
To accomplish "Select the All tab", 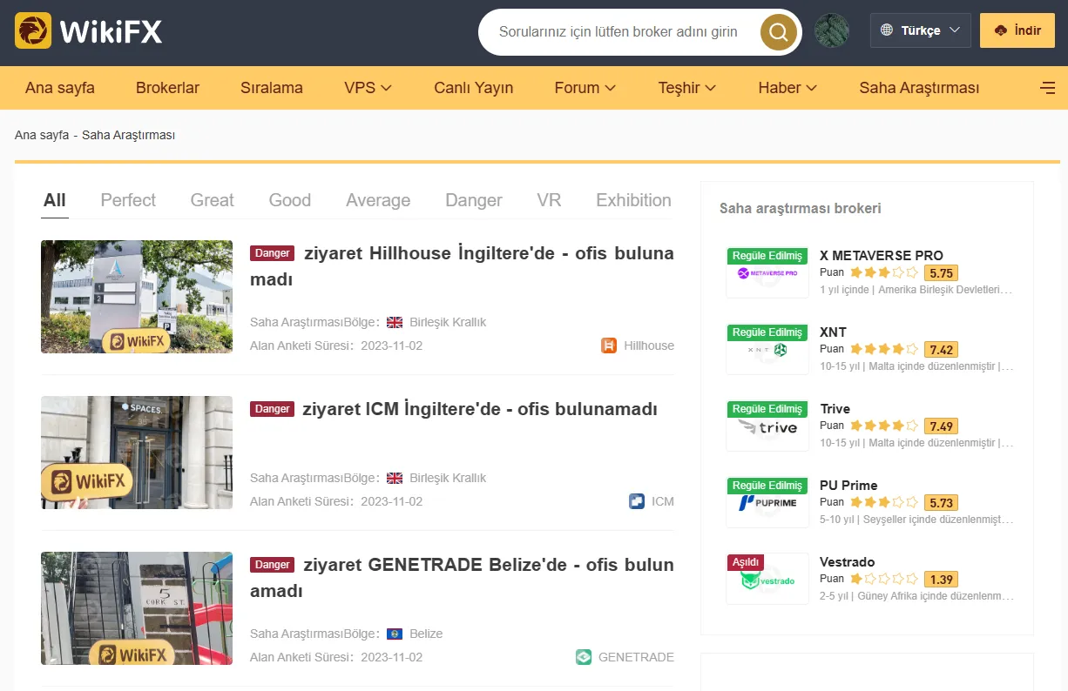I will tap(55, 200).
